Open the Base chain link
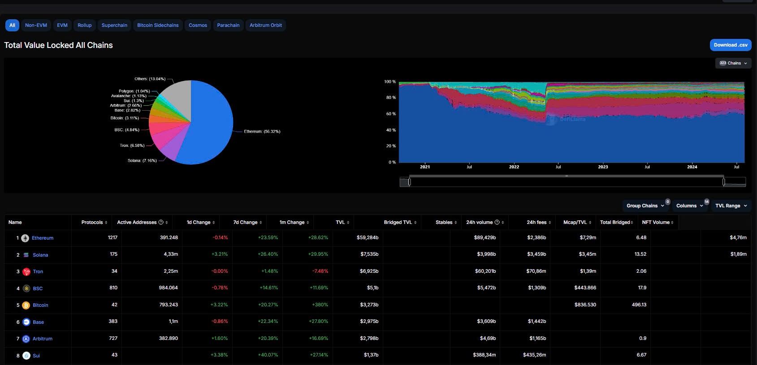 point(39,322)
